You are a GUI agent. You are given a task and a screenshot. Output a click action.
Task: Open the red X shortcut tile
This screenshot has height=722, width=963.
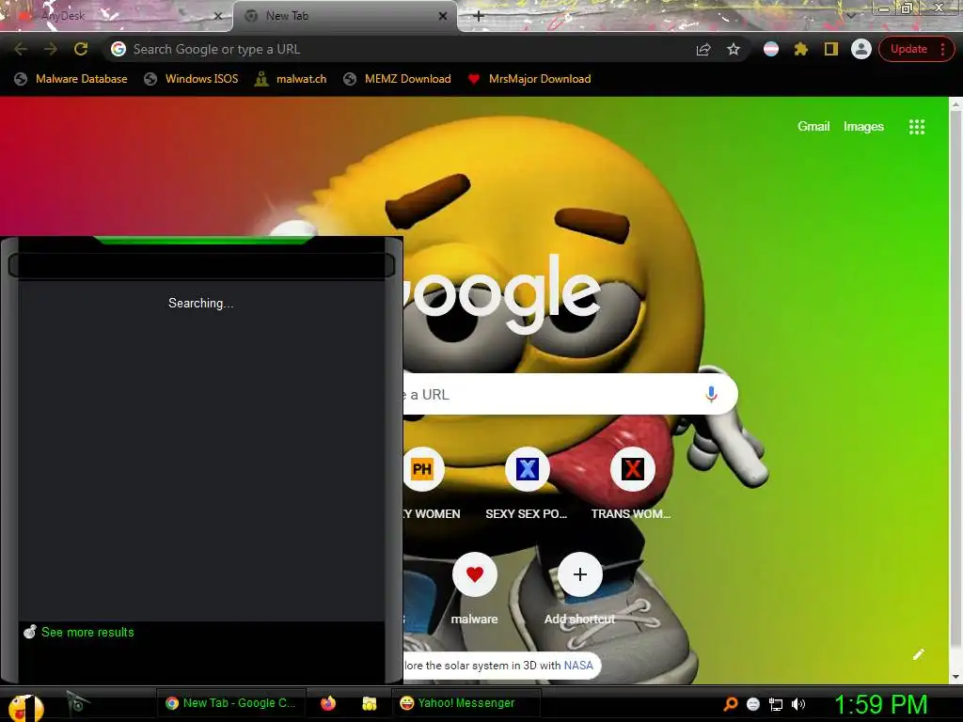coord(632,469)
